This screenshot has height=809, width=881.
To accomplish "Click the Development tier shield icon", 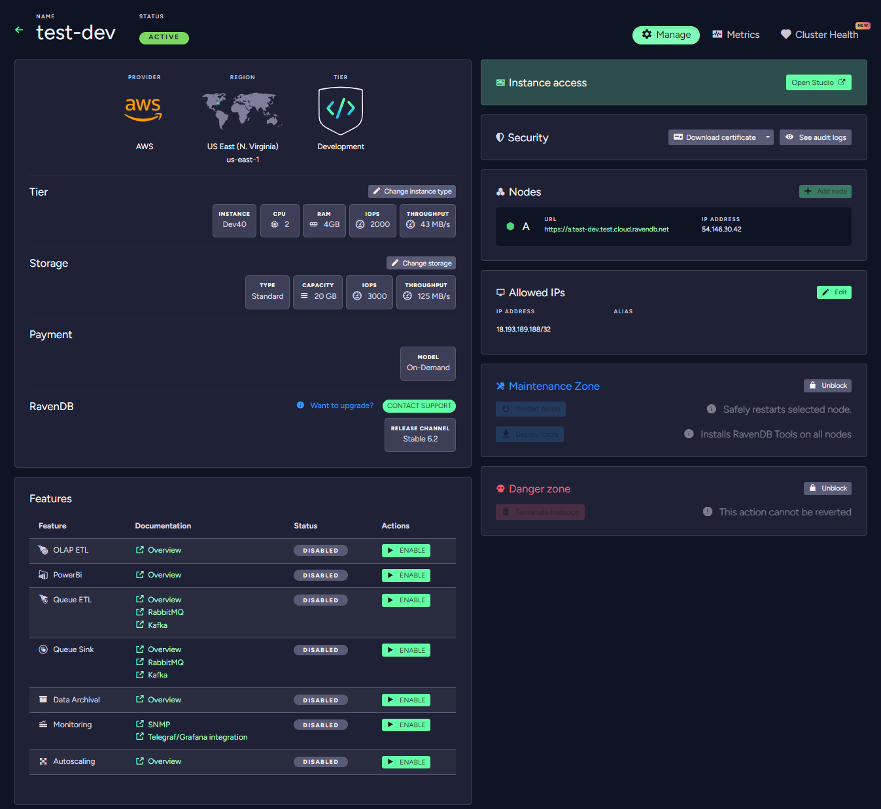I will point(341,111).
